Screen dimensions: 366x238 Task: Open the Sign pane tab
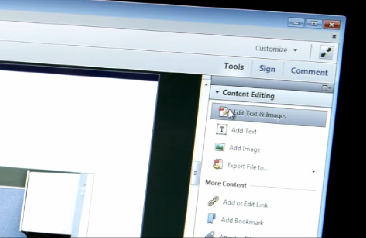267,69
